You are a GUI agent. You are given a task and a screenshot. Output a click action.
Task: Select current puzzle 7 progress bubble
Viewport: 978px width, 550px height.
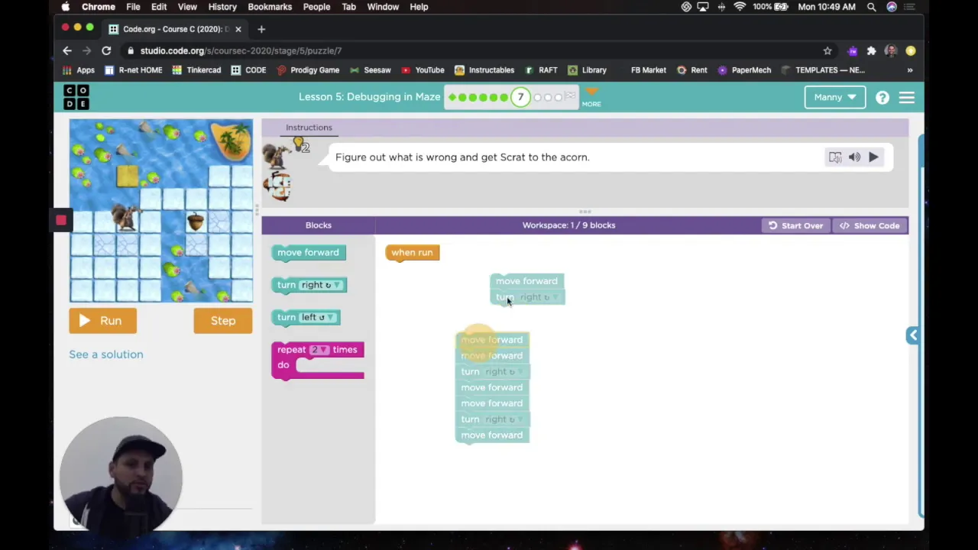pyautogui.click(x=520, y=98)
